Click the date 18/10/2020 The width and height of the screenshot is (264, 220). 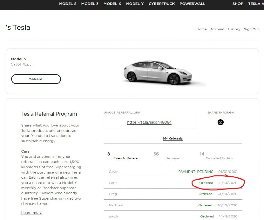pos(228,183)
